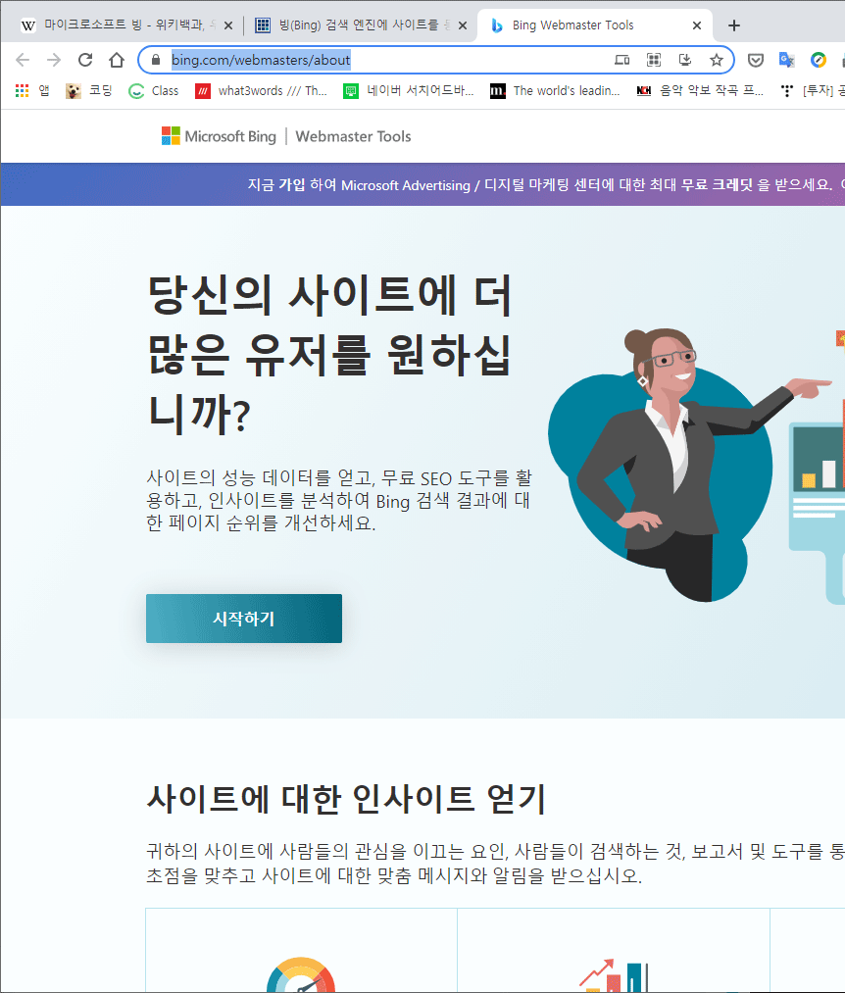Click the 지금 가입 promotional banner
Viewport: 845px width, 993px height.
422,184
